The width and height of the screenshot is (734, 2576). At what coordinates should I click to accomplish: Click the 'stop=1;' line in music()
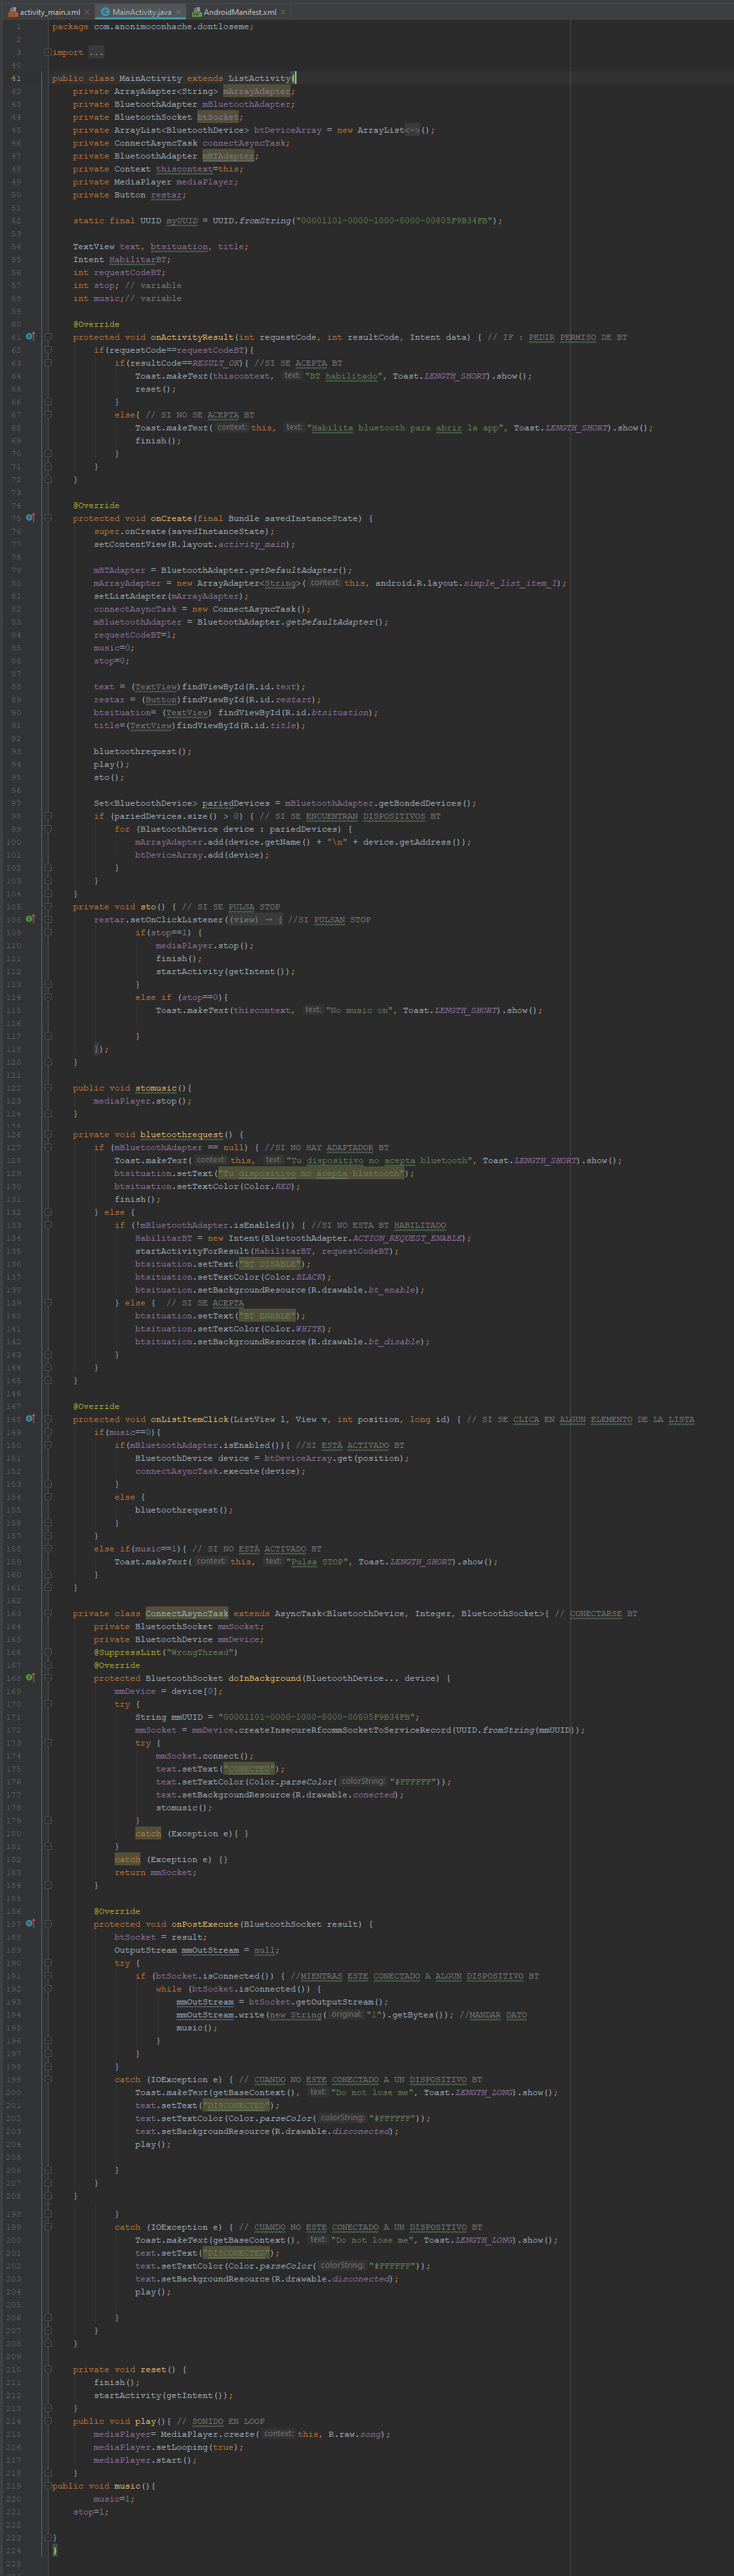(x=91, y=2512)
